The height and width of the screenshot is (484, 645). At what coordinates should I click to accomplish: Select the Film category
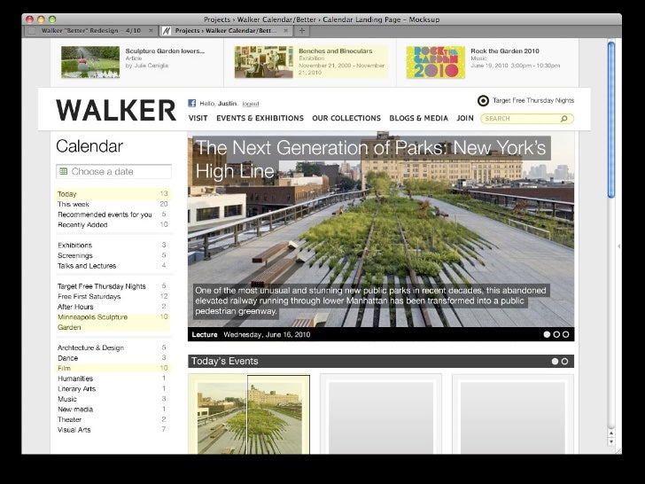click(x=113, y=369)
